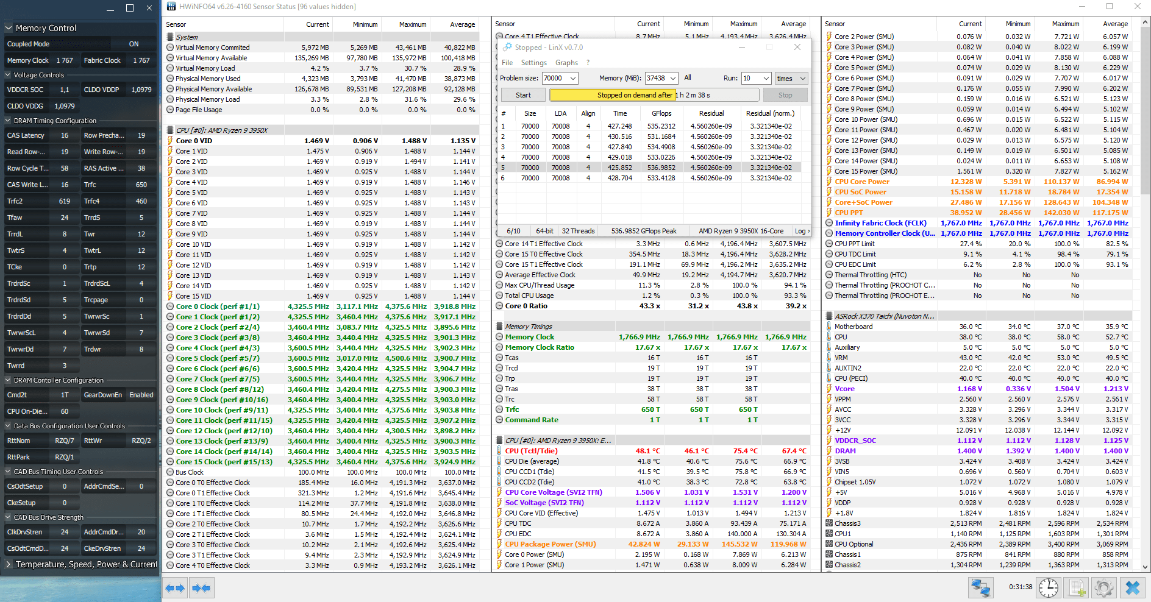Viewport: 1151px width, 602px height.
Task: Click the Infinity Fabric Clock circle icon
Action: tap(829, 223)
